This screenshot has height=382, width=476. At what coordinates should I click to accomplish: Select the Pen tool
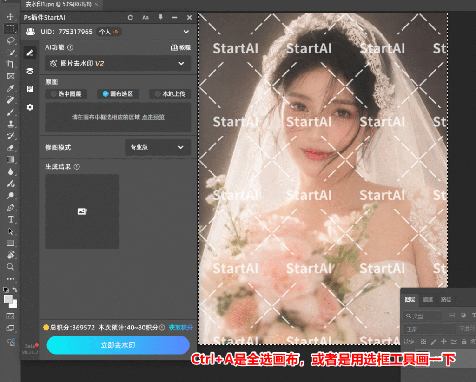[x=11, y=208]
